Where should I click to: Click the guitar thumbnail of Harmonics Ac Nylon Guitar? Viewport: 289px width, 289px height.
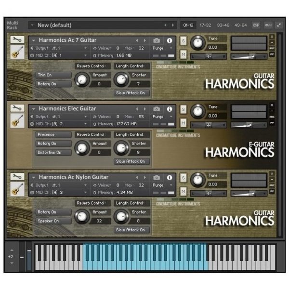[17, 189]
